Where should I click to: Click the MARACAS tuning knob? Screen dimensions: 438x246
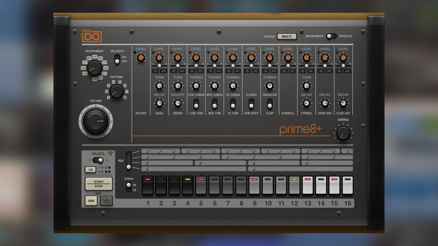point(269,85)
